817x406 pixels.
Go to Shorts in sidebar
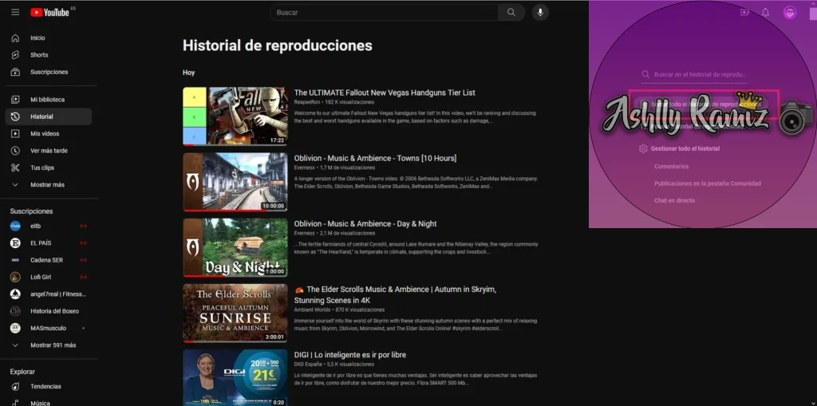click(39, 55)
